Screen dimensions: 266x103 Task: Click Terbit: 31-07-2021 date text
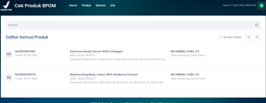(26, 79)
